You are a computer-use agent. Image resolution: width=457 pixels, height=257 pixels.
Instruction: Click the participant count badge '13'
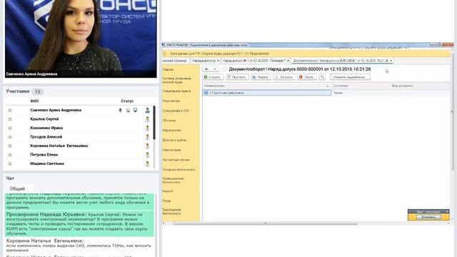37,91
